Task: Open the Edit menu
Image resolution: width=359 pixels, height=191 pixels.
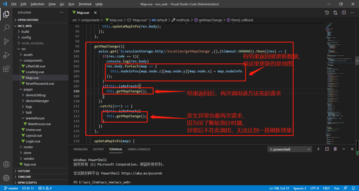Action: point(23,4)
